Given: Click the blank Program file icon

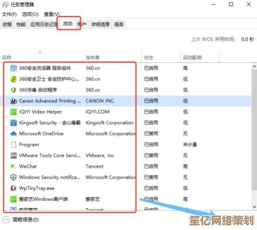Looking at the screenshot, I should point(13,145).
